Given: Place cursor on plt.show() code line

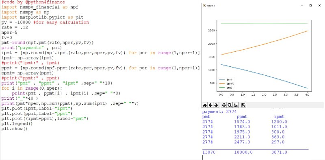Looking at the screenshot, I should (x=15, y=129).
